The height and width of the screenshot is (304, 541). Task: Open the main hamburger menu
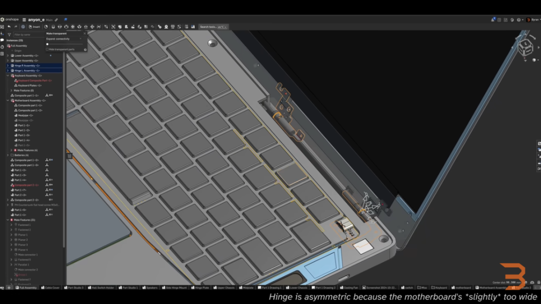24,20
